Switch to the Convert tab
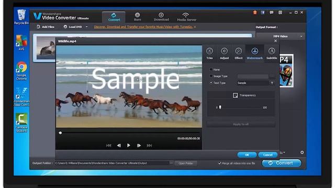 point(114,17)
